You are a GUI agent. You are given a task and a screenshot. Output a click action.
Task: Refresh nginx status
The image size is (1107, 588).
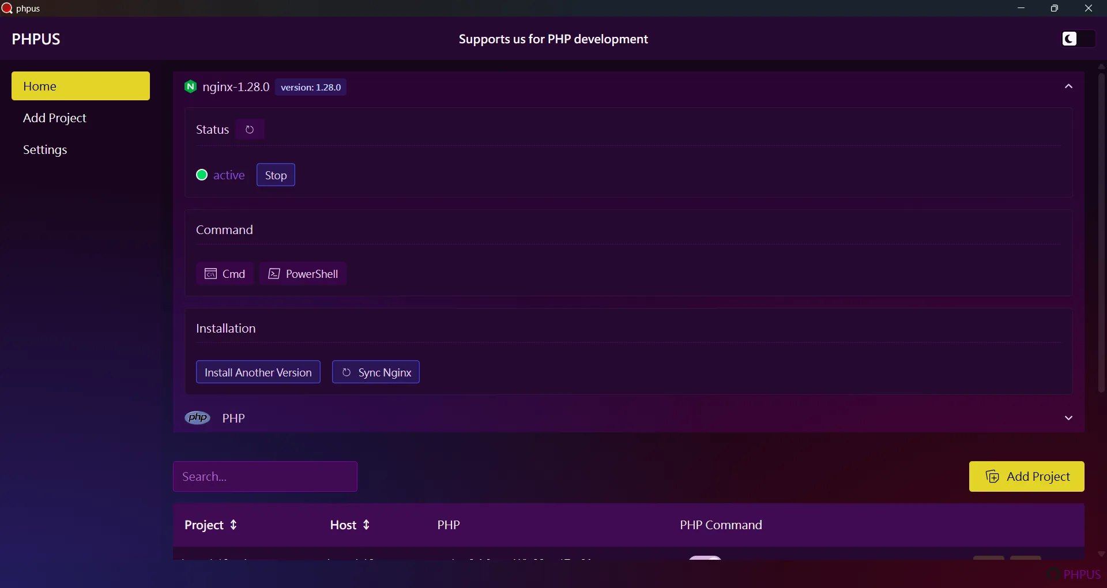pos(250,129)
